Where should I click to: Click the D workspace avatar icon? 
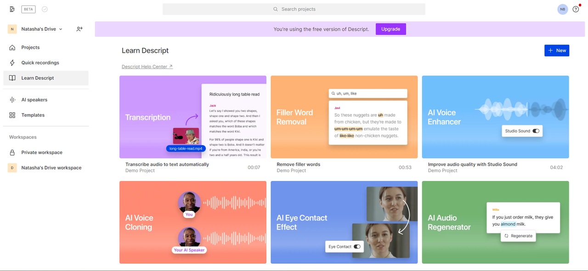[x=12, y=168]
